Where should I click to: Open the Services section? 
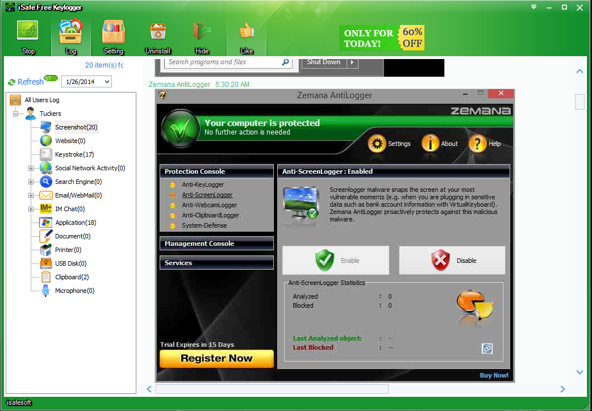[216, 263]
